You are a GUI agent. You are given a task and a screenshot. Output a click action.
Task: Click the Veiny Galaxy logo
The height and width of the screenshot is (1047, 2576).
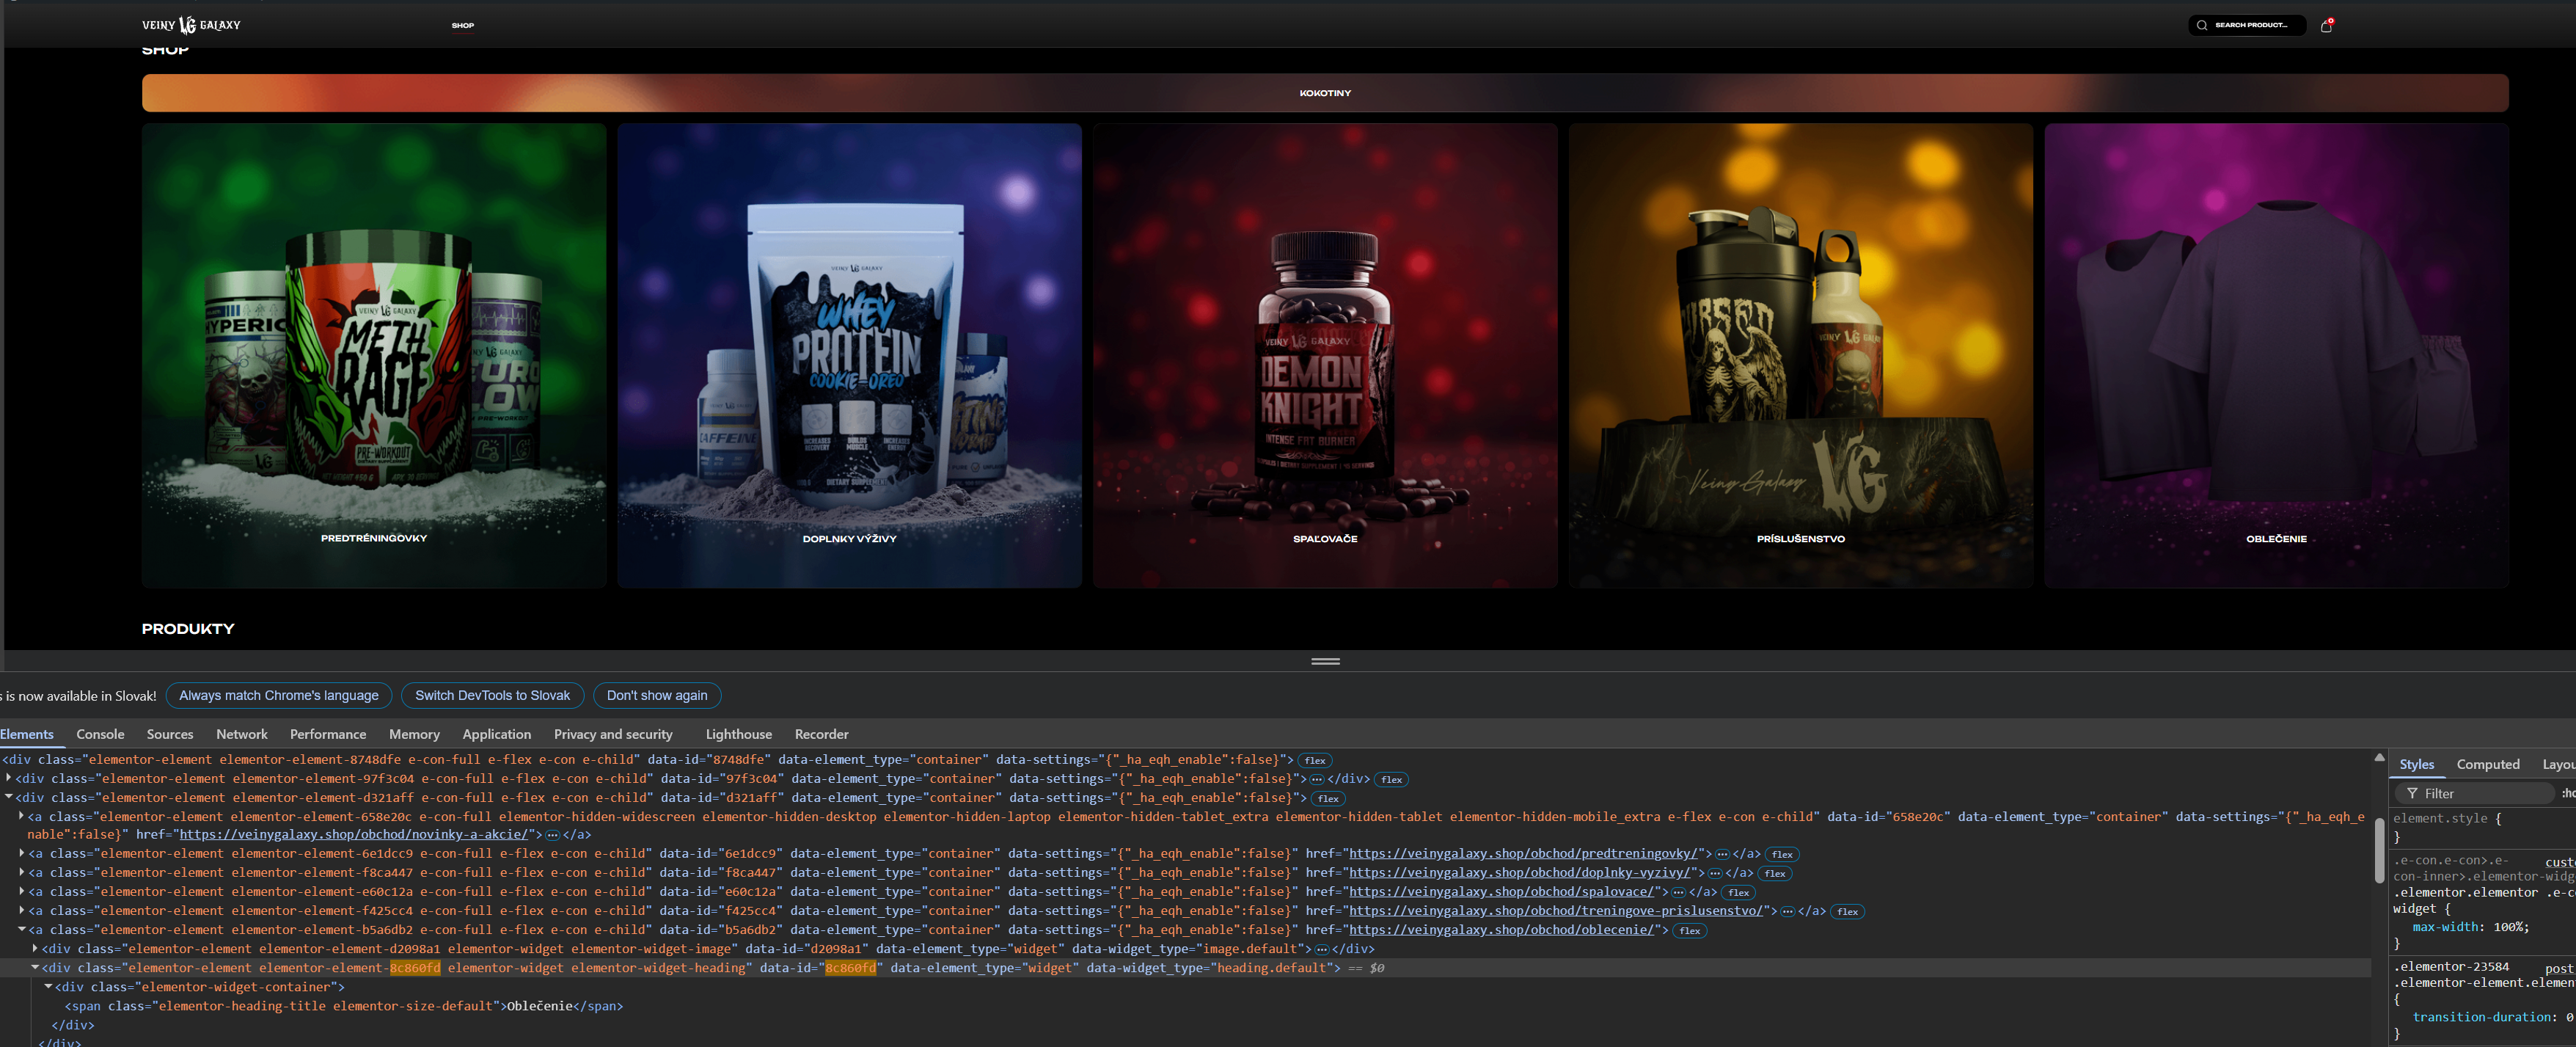191,25
